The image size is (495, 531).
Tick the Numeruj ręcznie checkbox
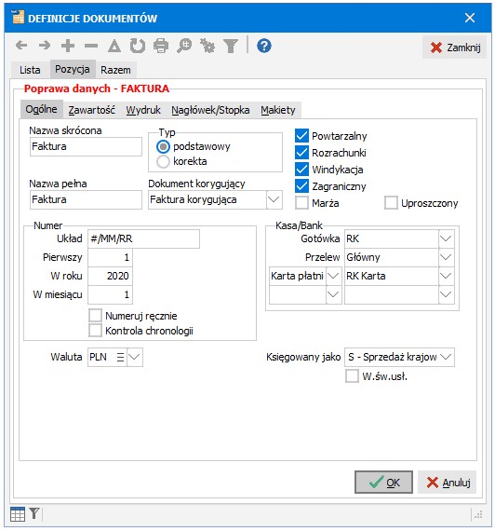coord(96,315)
